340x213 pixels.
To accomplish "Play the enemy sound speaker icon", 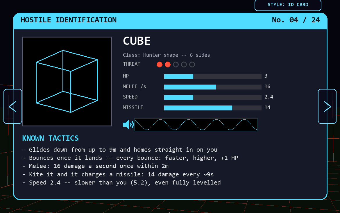I will (x=128, y=124).
